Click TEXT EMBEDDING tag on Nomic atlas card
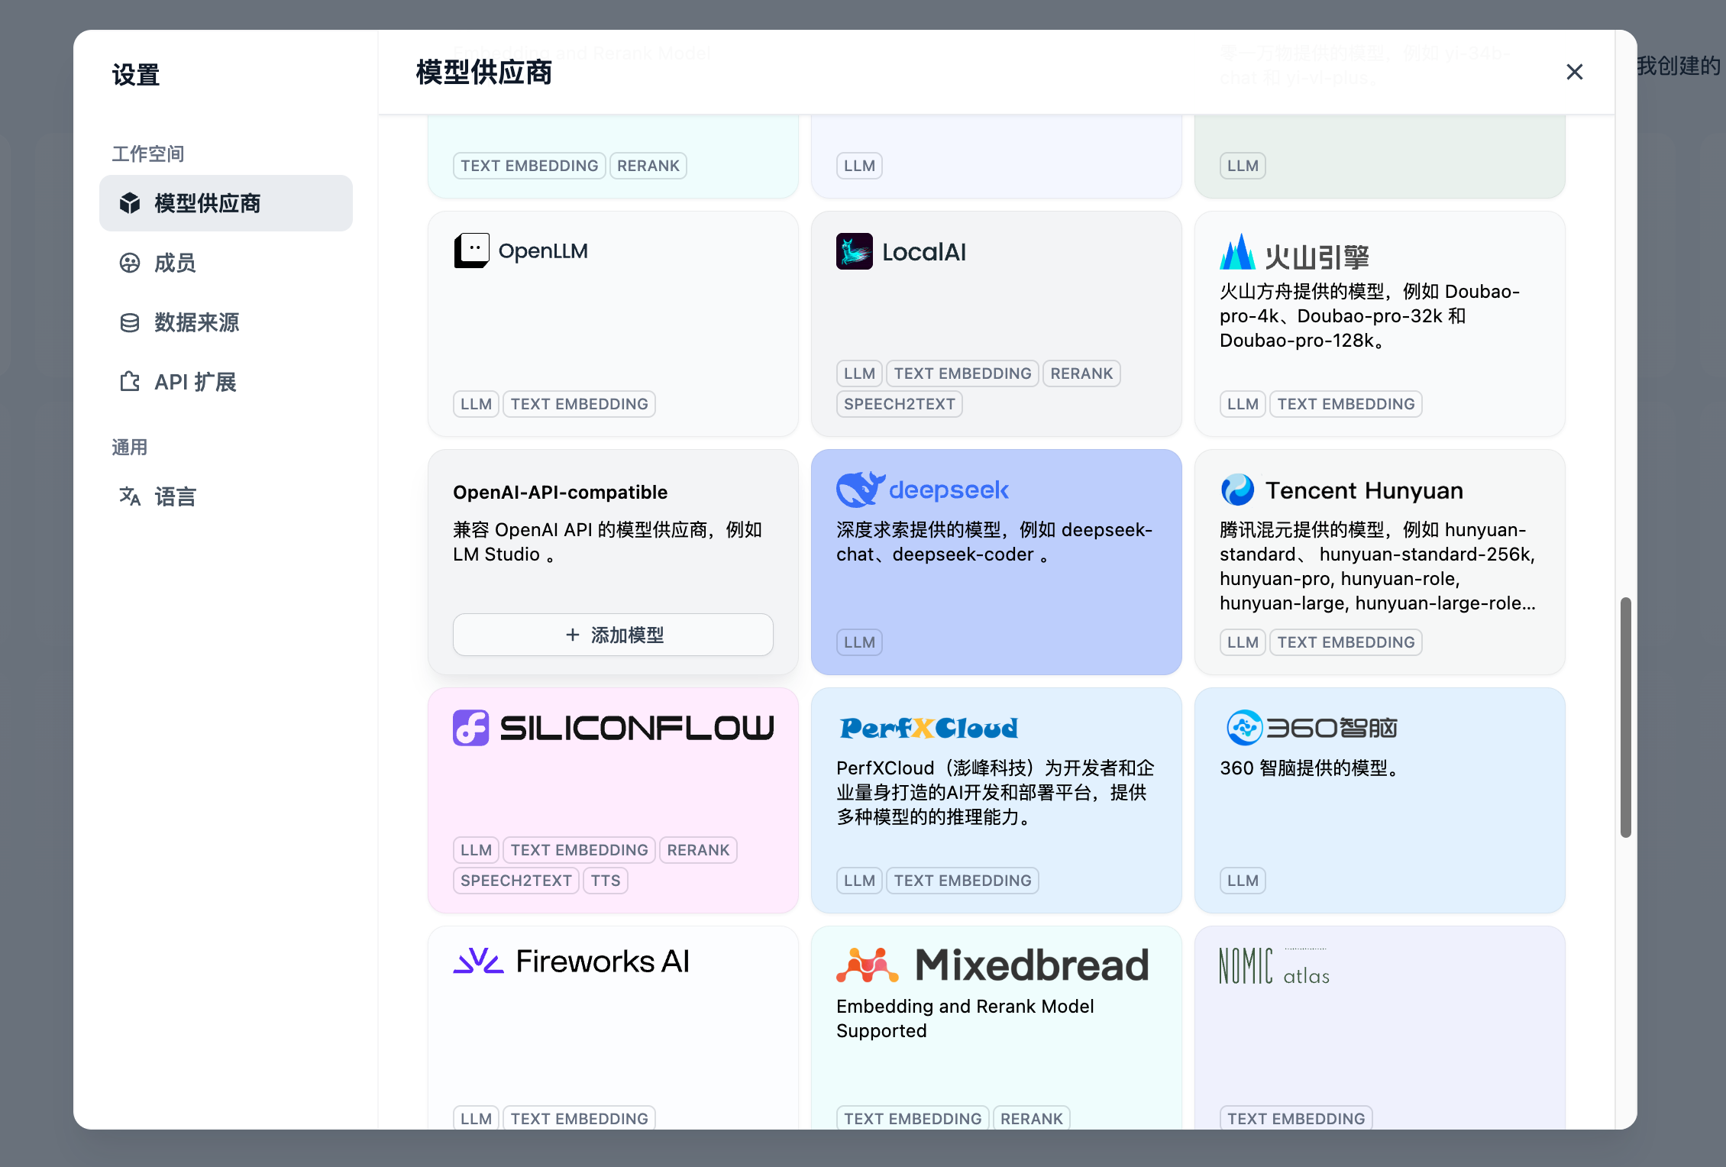Screen dimensions: 1726x1167 tap(1296, 1118)
